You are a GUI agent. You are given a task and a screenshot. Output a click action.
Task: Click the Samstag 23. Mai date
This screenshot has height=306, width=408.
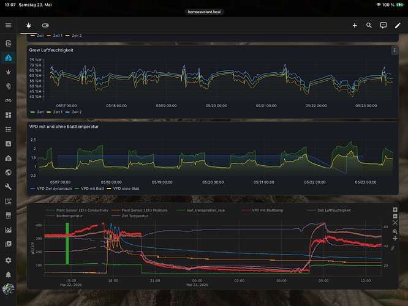(x=35, y=5)
